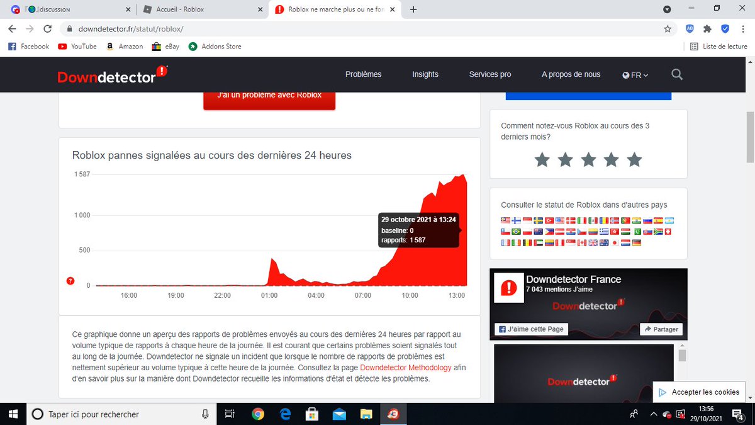Viewport: 755px width, 425px height.
Task: Click the blue shield extension icon
Action: (x=725, y=29)
